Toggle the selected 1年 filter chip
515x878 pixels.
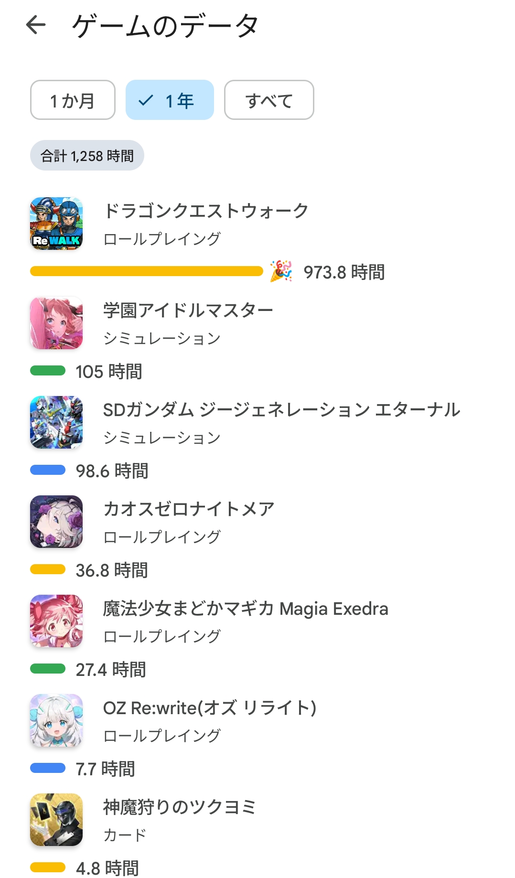(170, 100)
